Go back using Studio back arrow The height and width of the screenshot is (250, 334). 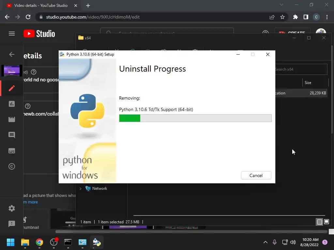tap(12, 54)
